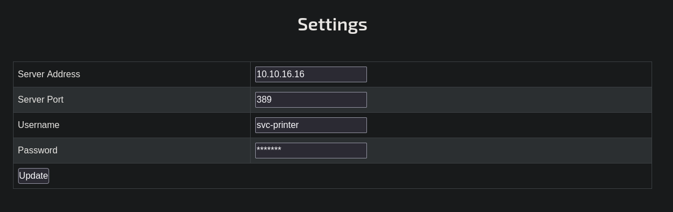The height and width of the screenshot is (212, 673).
Task: Click empty cell space beside Server Port input
Action: (x=509, y=100)
